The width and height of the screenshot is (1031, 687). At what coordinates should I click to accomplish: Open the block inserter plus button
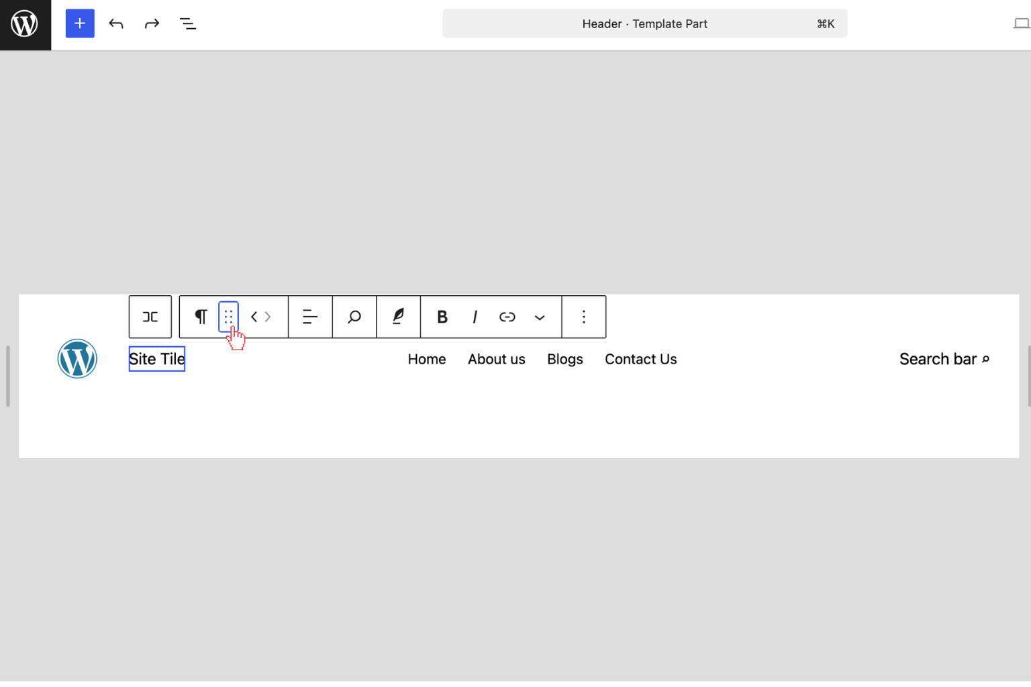80,24
